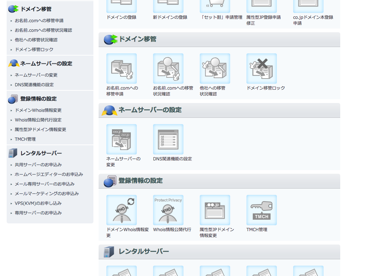Open the DNS関連機能の設定 icon tile
This screenshot has height=276, width=381.
coord(168,139)
